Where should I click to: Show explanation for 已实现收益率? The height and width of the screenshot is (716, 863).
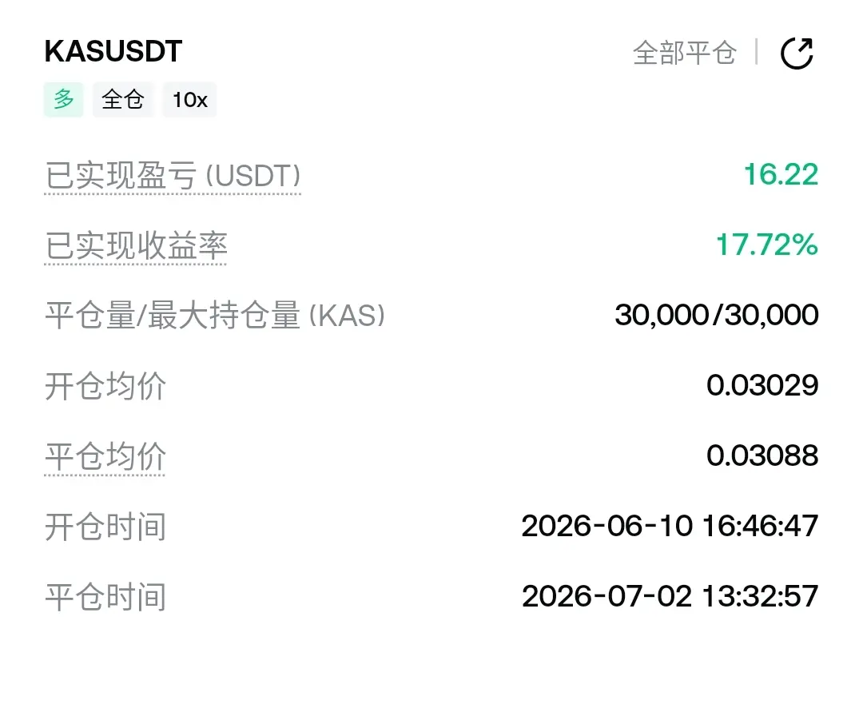136,245
